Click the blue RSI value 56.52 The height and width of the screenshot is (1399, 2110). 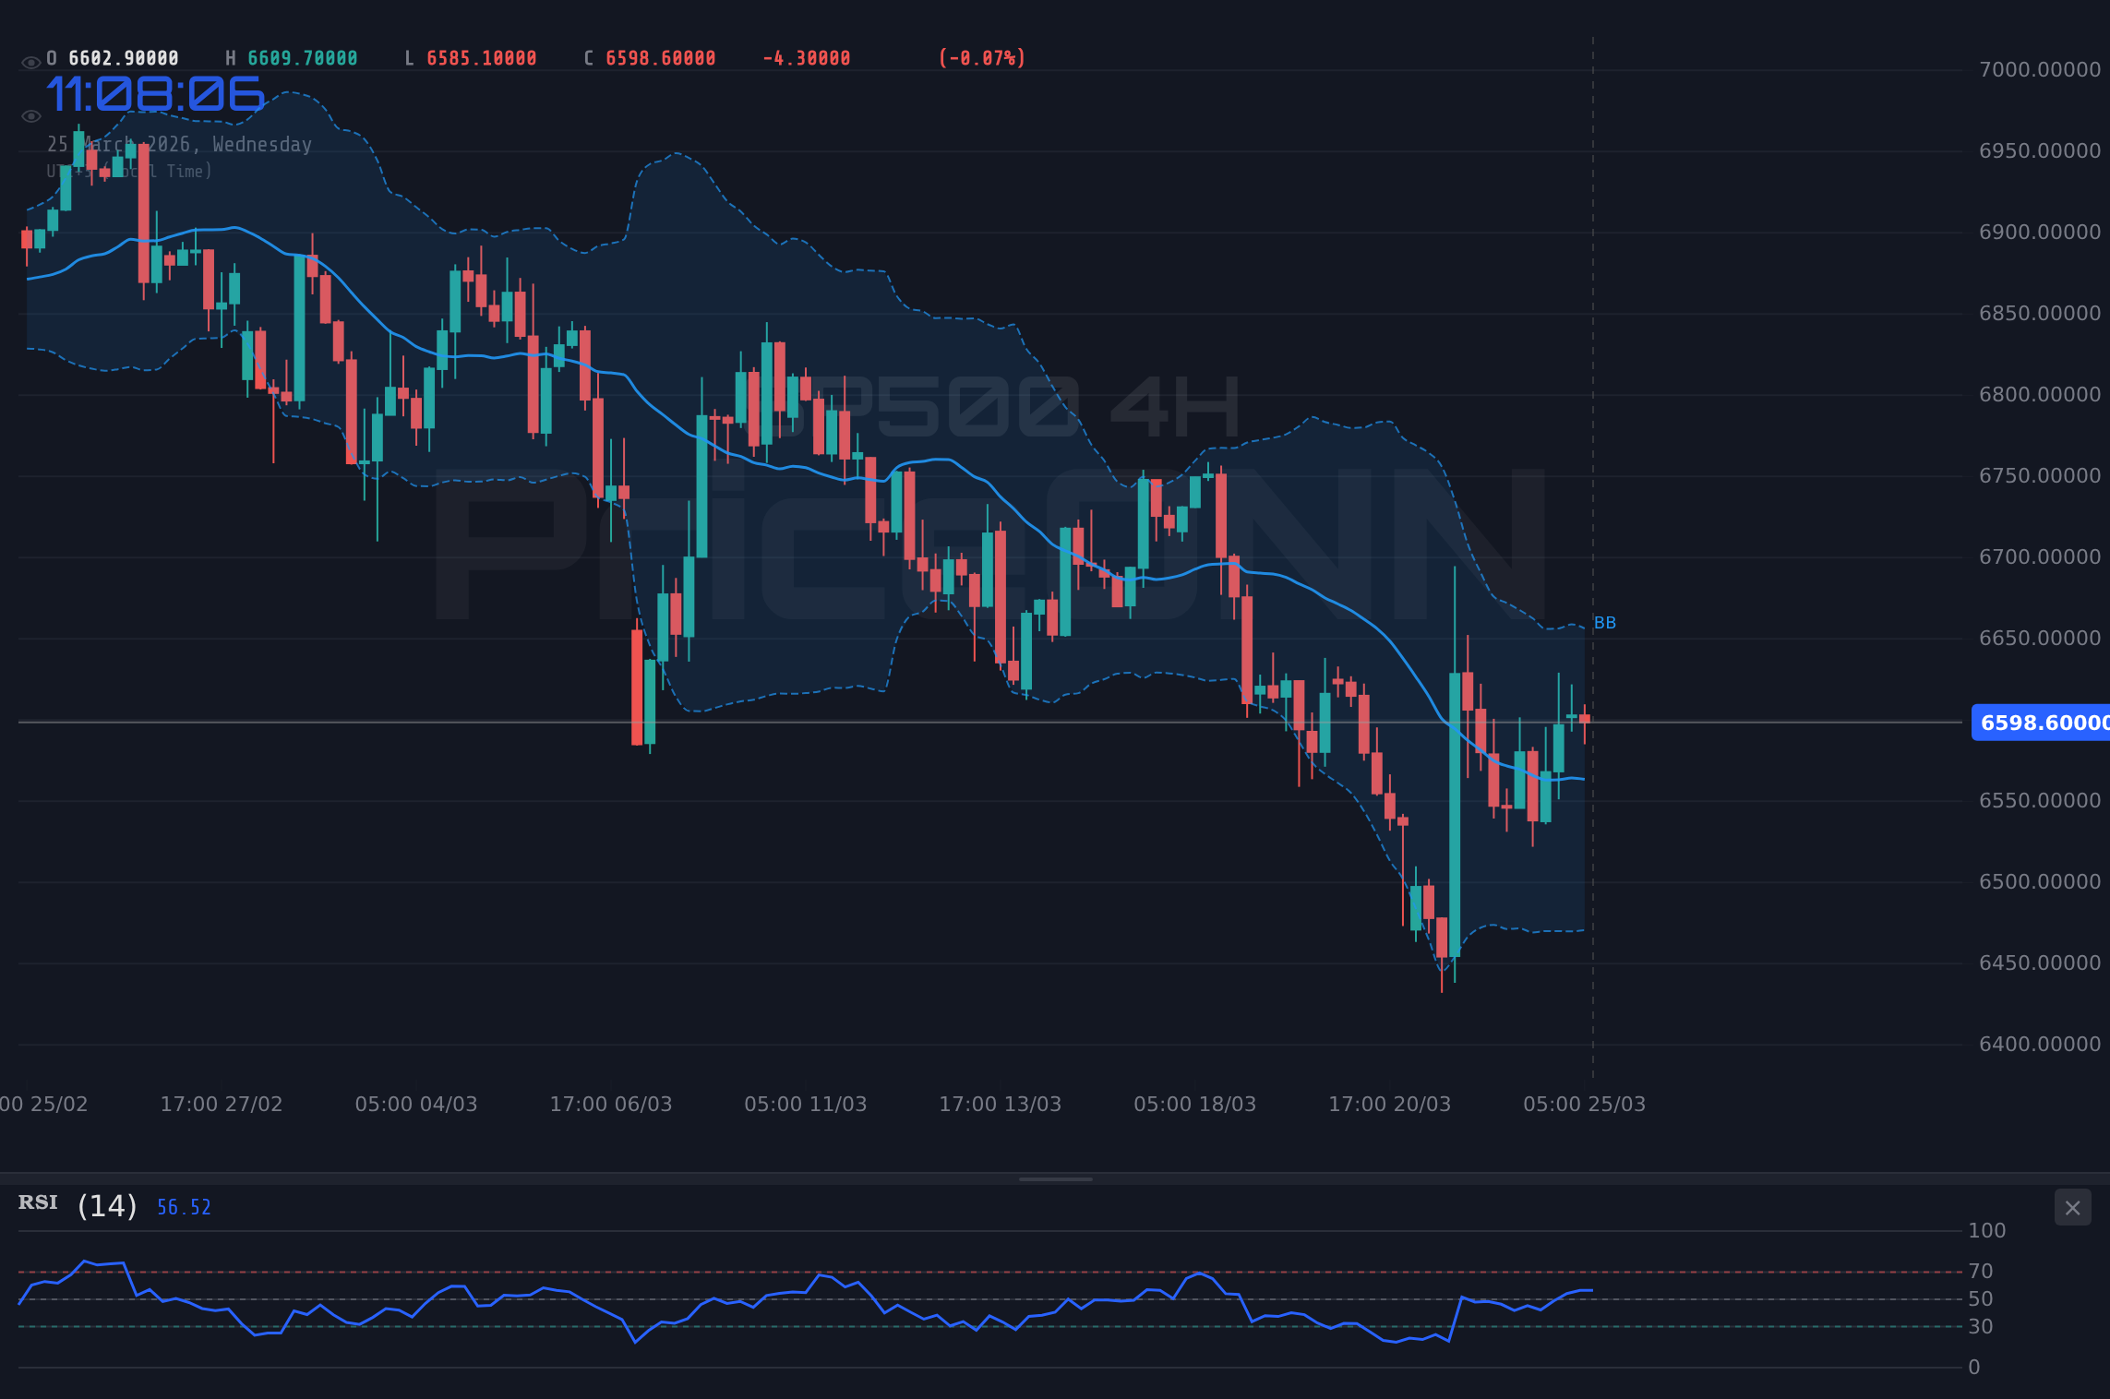pyautogui.click(x=184, y=1206)
